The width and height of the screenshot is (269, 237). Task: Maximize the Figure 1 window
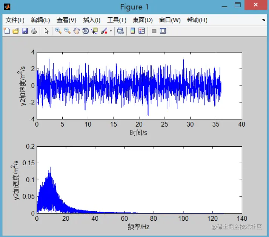[238, 5]
